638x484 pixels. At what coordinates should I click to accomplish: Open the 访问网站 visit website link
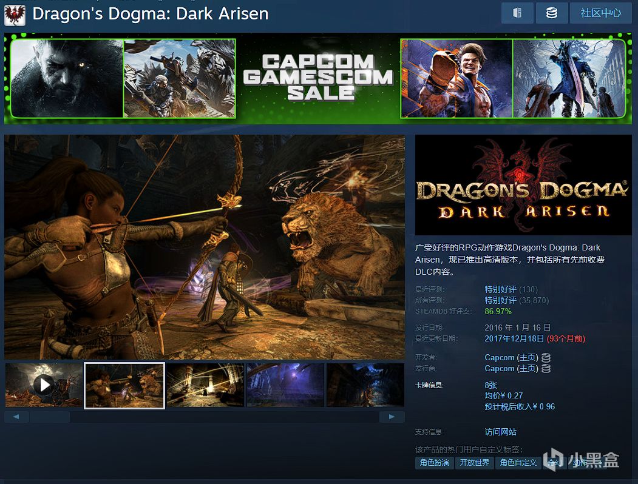point(500,432)
